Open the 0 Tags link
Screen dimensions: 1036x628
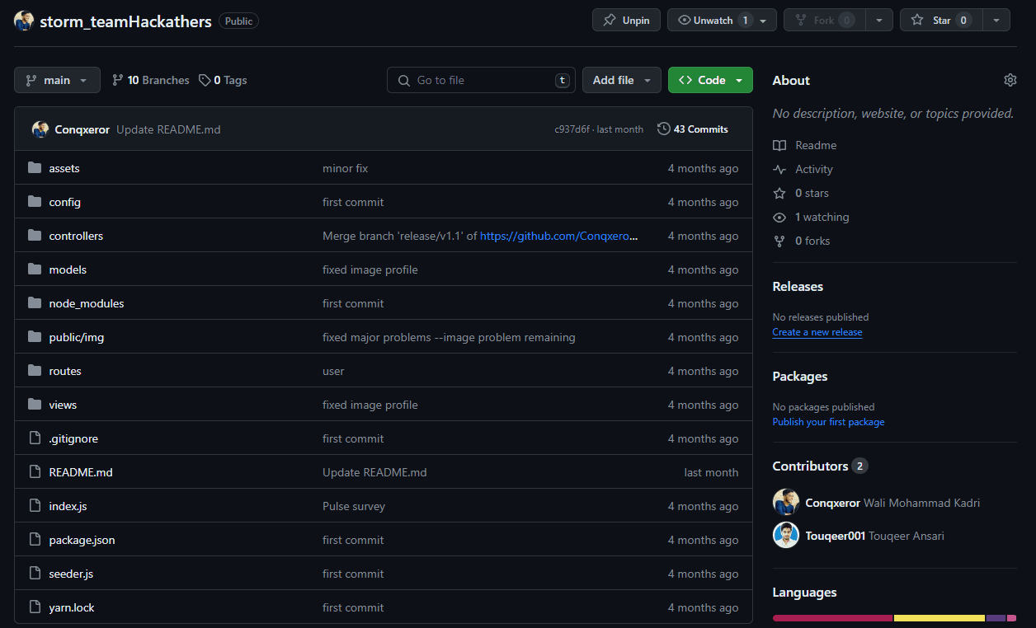pyautogui.click(x=223, y=80)
